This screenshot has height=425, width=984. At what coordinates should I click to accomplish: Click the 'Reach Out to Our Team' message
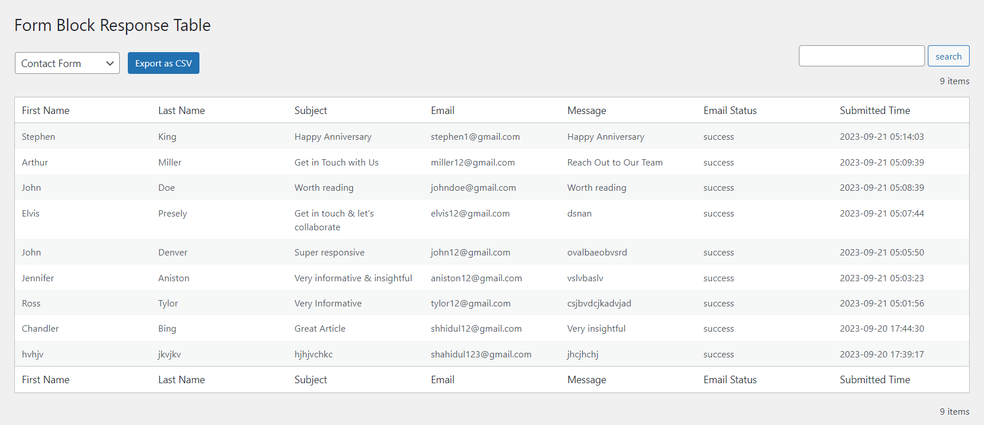pos(614,163)
